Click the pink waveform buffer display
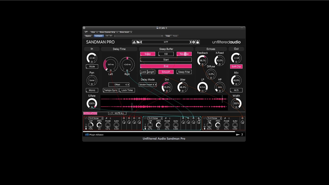 (164, 103)
